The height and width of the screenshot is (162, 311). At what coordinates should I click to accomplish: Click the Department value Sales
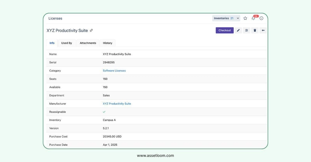[x=106, y=95]
